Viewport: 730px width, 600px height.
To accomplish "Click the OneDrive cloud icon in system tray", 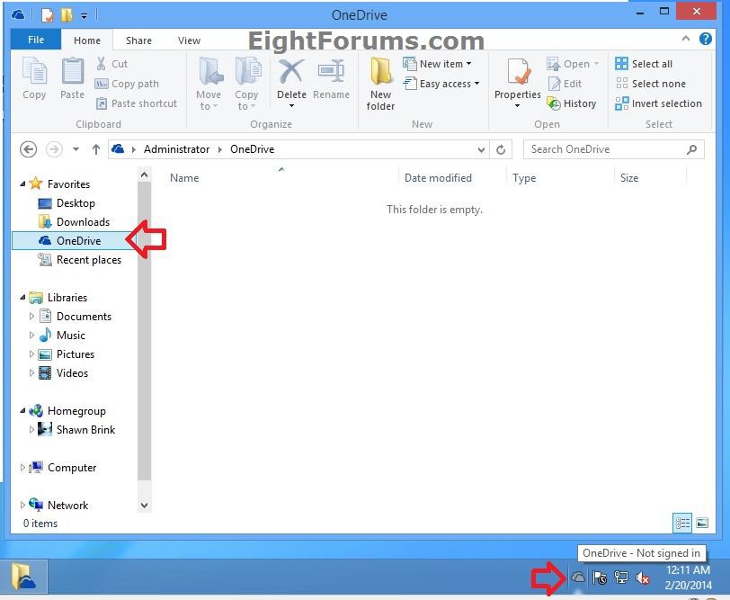I will pos(578,578).
